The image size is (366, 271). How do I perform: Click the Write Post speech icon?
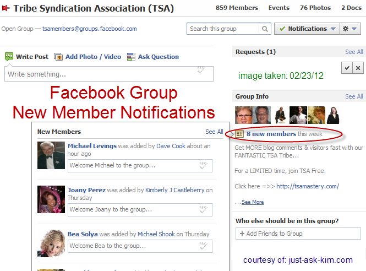pyautogui.click(x=9, y=57)
